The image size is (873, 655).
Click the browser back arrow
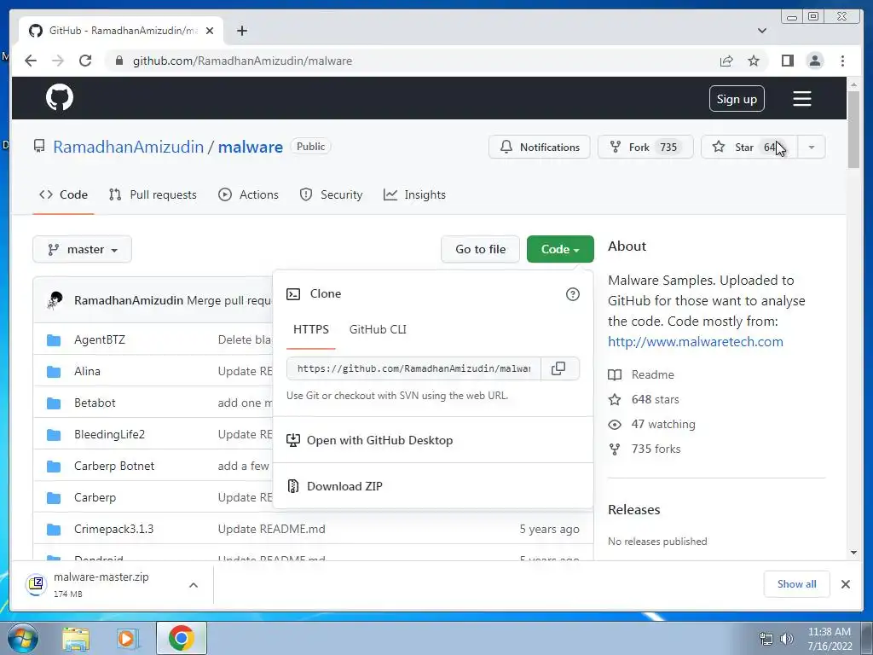coord(31,61)
